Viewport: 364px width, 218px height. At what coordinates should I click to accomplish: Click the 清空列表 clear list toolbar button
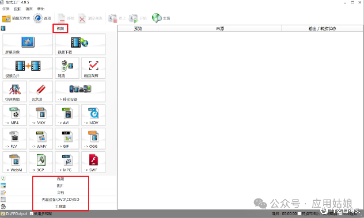[x=91, y=18]
